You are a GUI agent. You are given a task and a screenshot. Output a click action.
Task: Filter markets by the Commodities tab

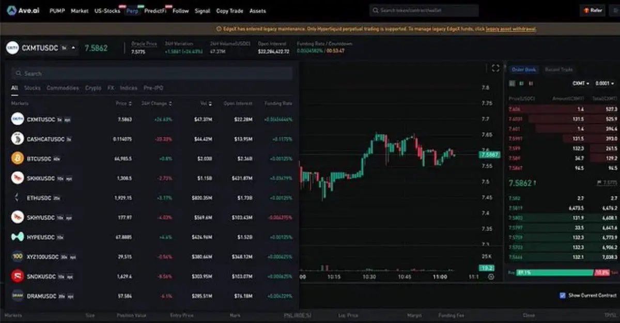point(63,88)
